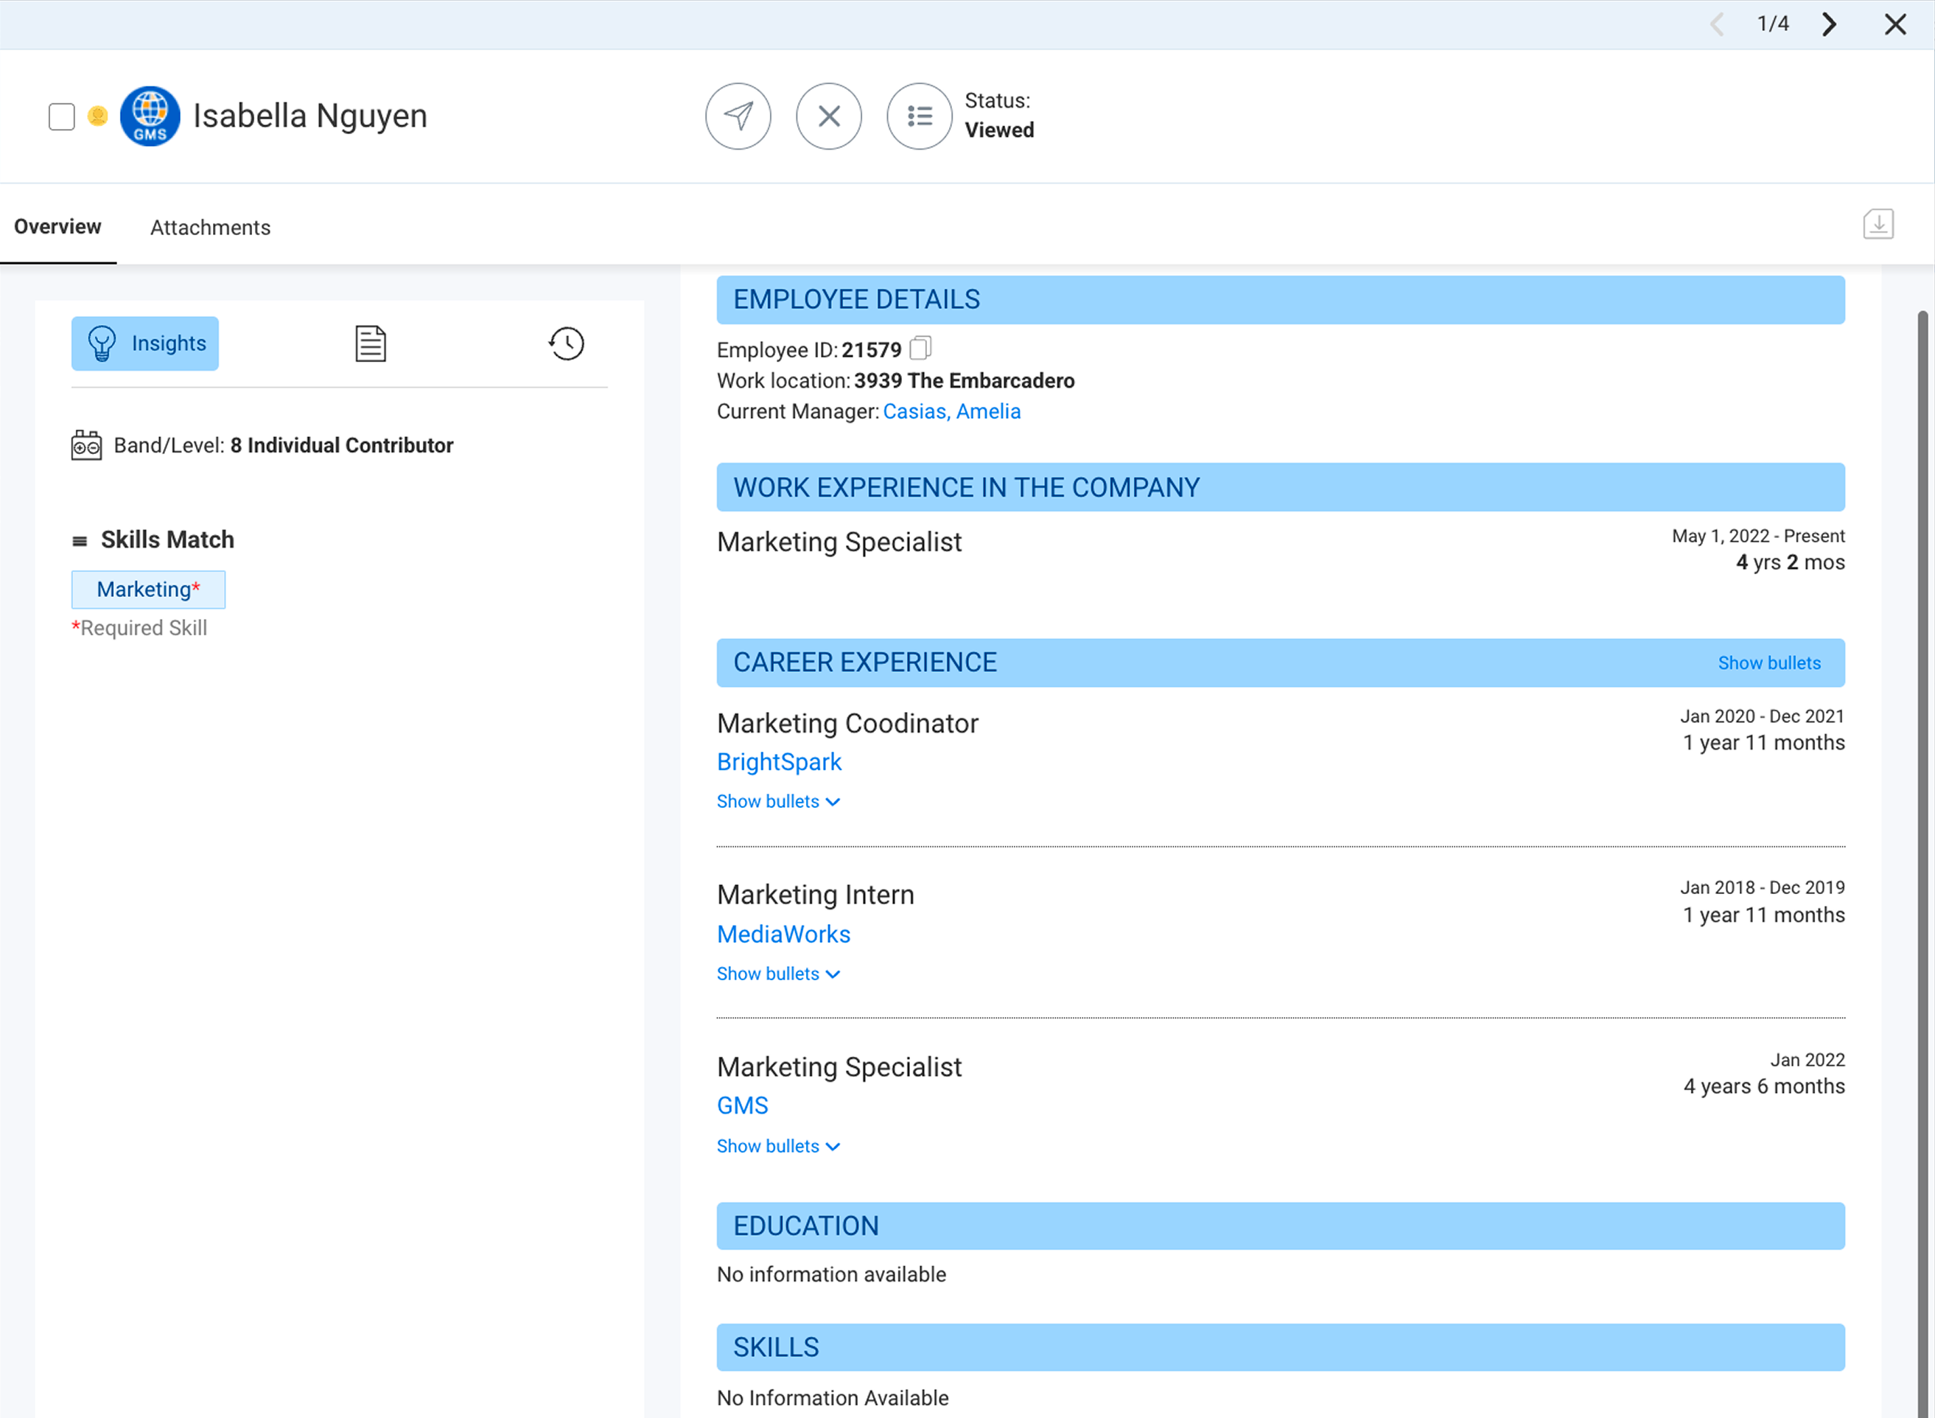Click the Skills section header
This screenshot has width=1935, height=1418.
tap(1280, 1347)
